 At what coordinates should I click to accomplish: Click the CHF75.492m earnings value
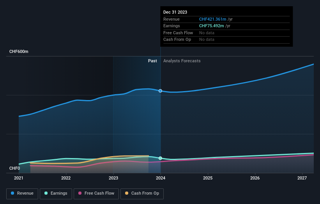pos(211,26)
